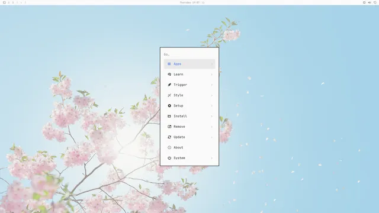Expand the Remove submenu chevron
The height and width of the screenshot is (213, 379).
point(212,127)
